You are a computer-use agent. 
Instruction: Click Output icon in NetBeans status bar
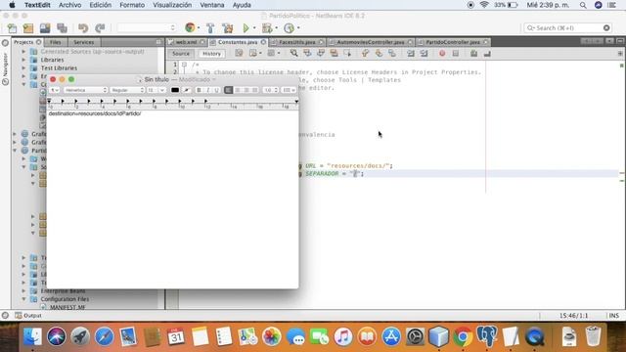pyautogui.click(x=19, y=315)
